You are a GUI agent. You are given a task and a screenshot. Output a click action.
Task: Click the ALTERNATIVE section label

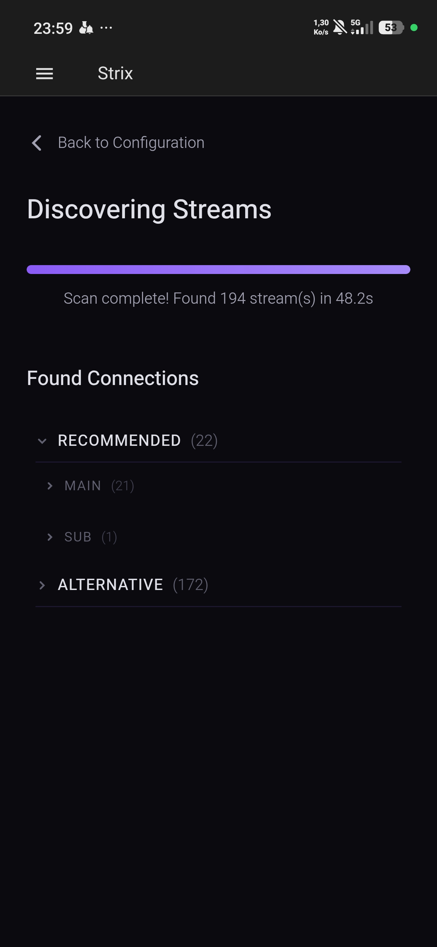pos(110,585)
